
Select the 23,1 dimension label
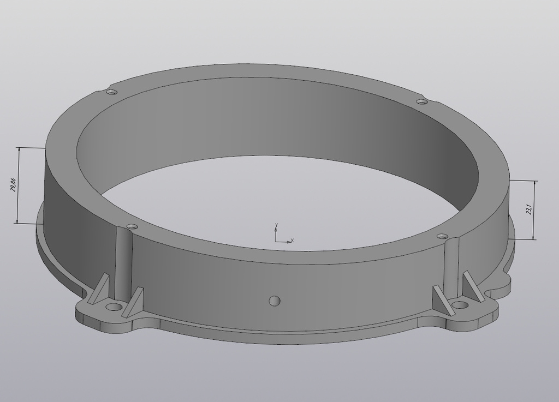[x=528, y=210]
